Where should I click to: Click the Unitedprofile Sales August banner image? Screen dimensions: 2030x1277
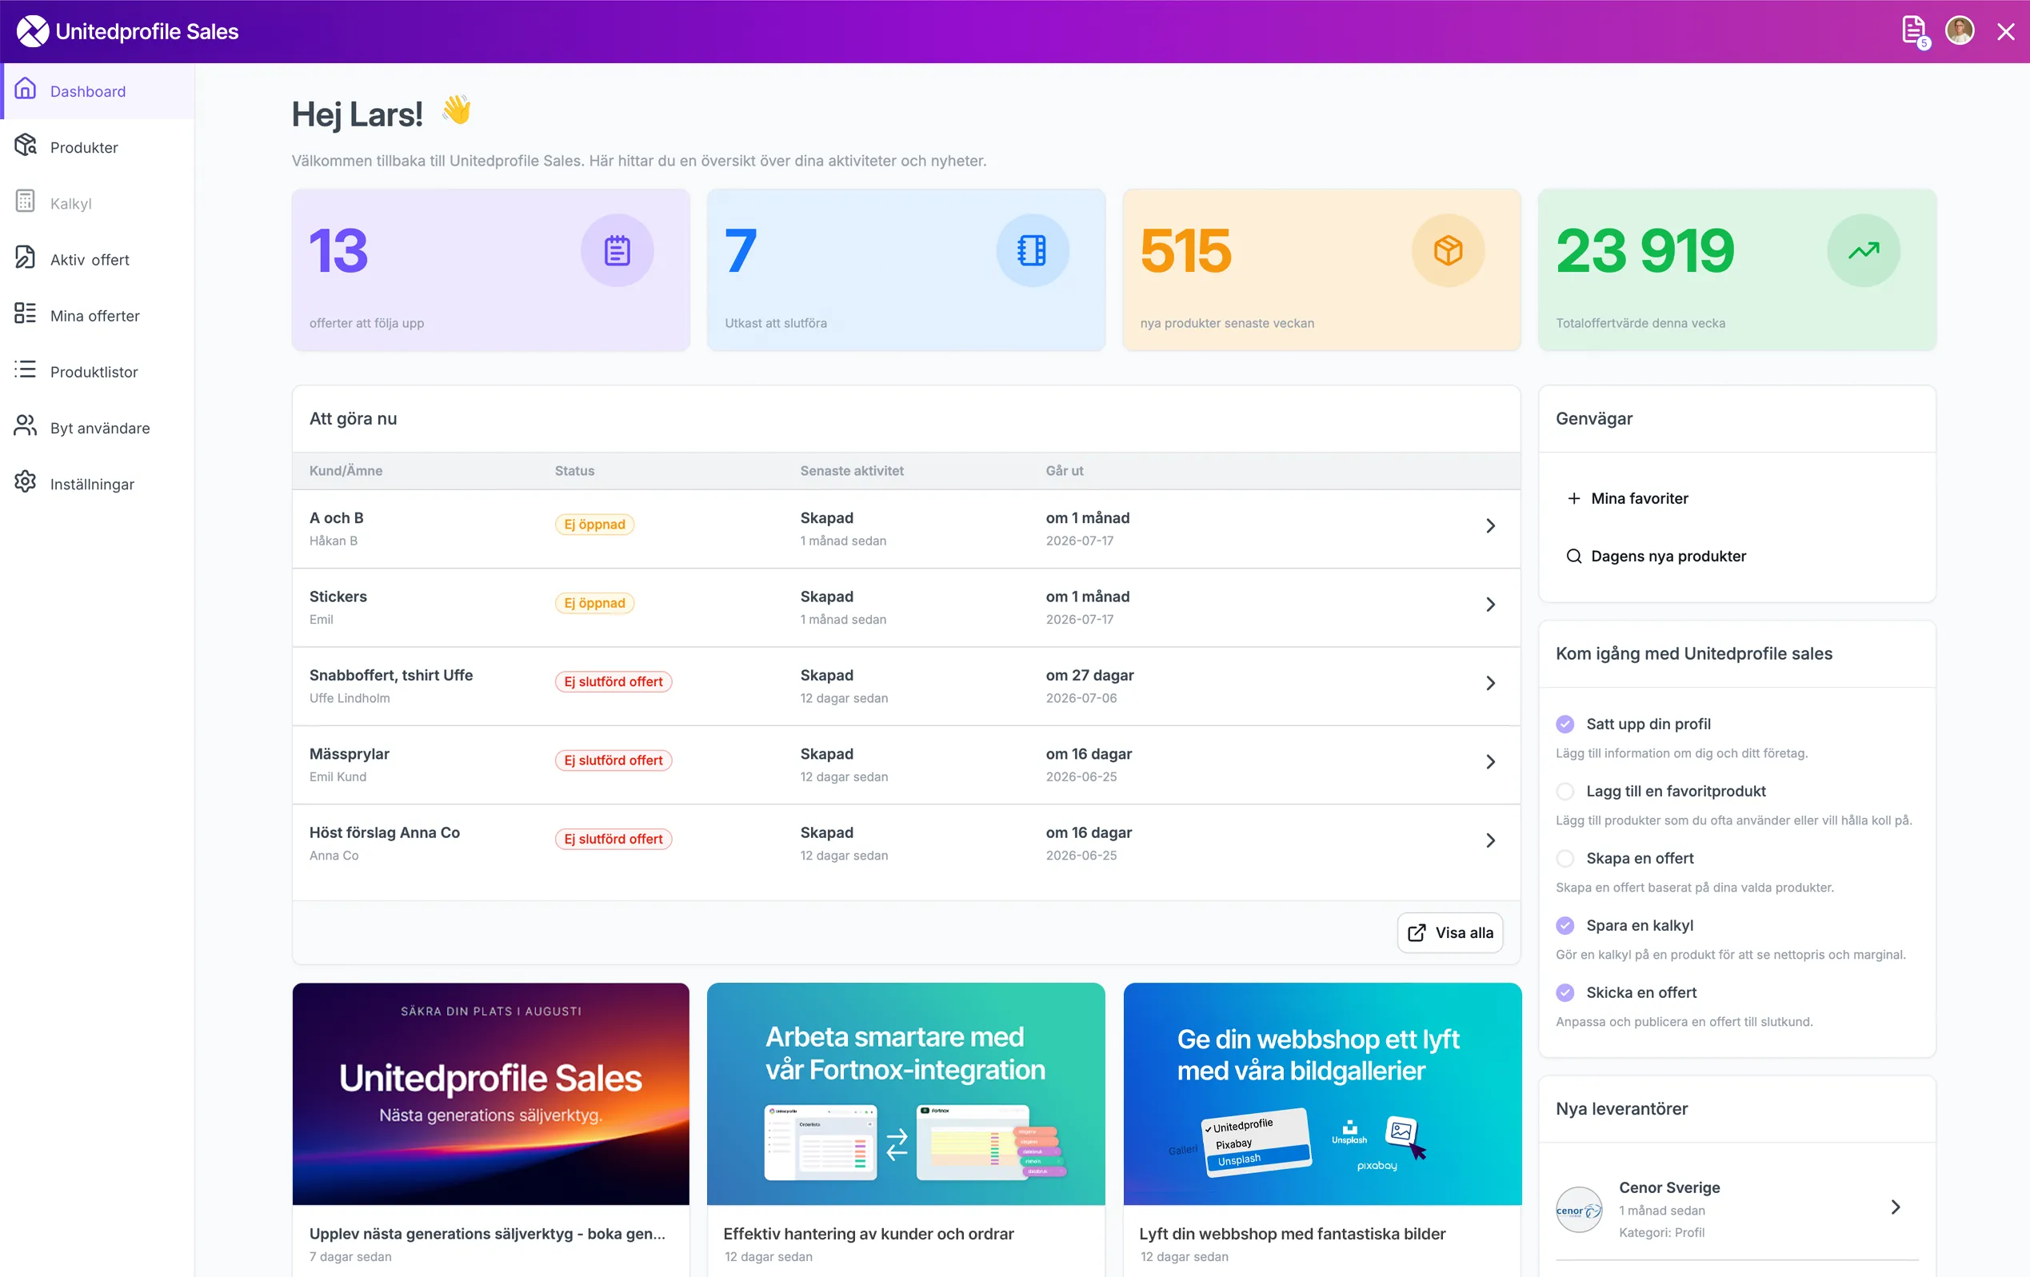tap(490, 1094)
